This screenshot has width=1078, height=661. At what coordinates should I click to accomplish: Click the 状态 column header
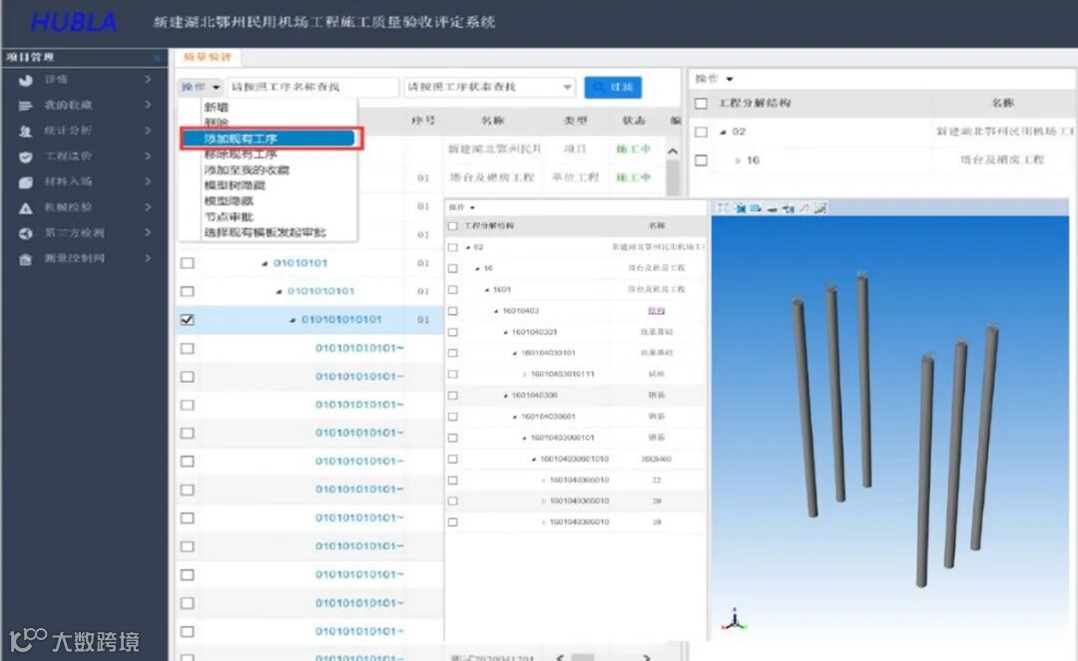click(x=634, y=121)
